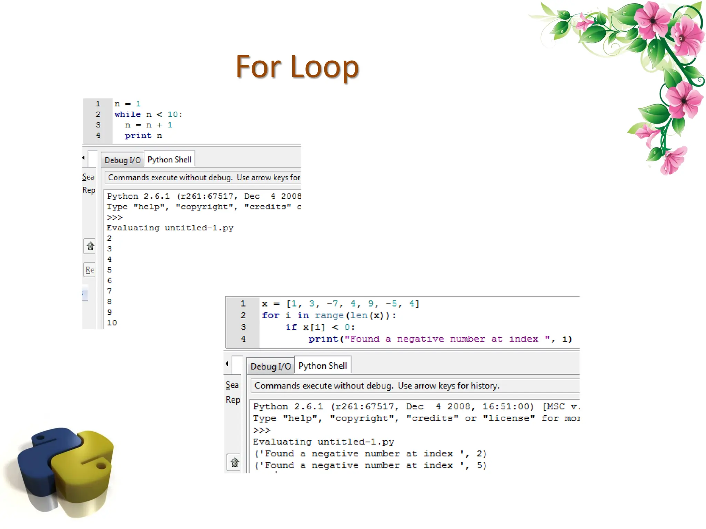Click the 'print n' code line
Viewport: 706px width, 529px height.
[x=143, y=136]
